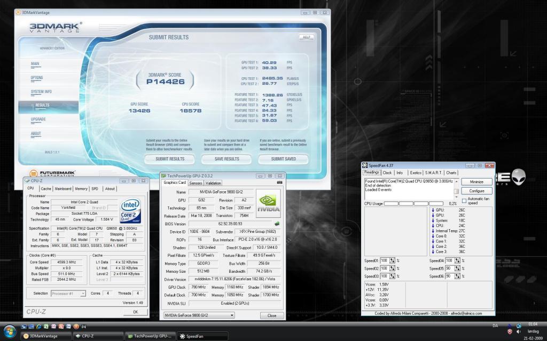The width and height of the screenshot is (547, 341).
Task: Click Close in the GPU-Z window
Action: [272, 315]
